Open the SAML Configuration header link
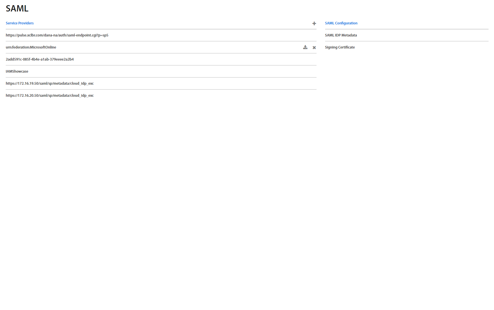 click(x=341, y=23)
